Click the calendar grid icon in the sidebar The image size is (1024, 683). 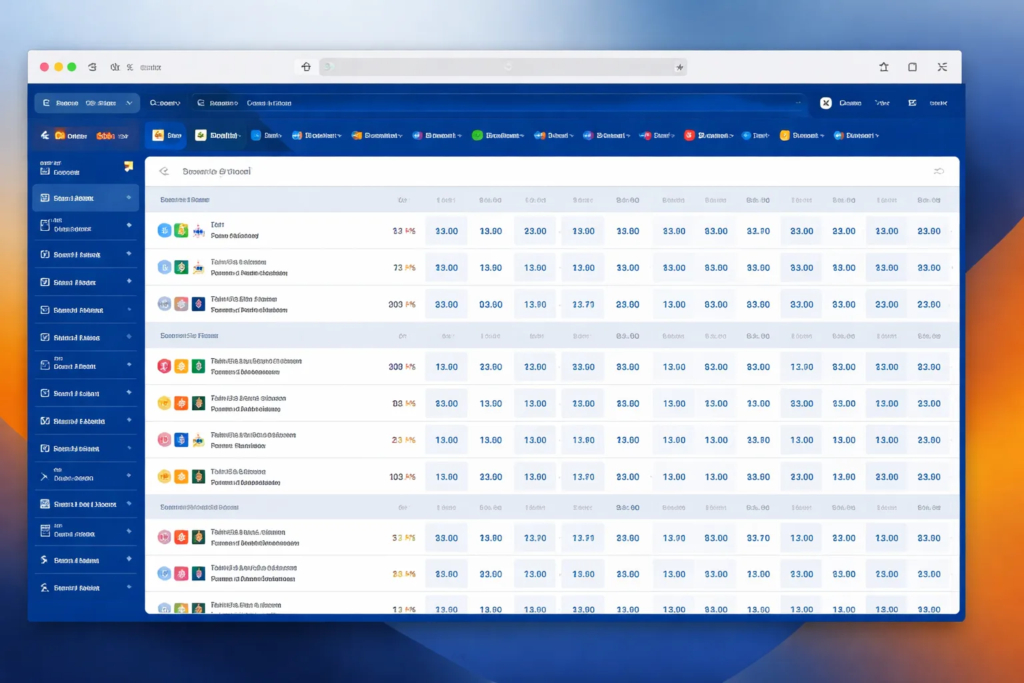pyautogui.click(x=45, y=531)
